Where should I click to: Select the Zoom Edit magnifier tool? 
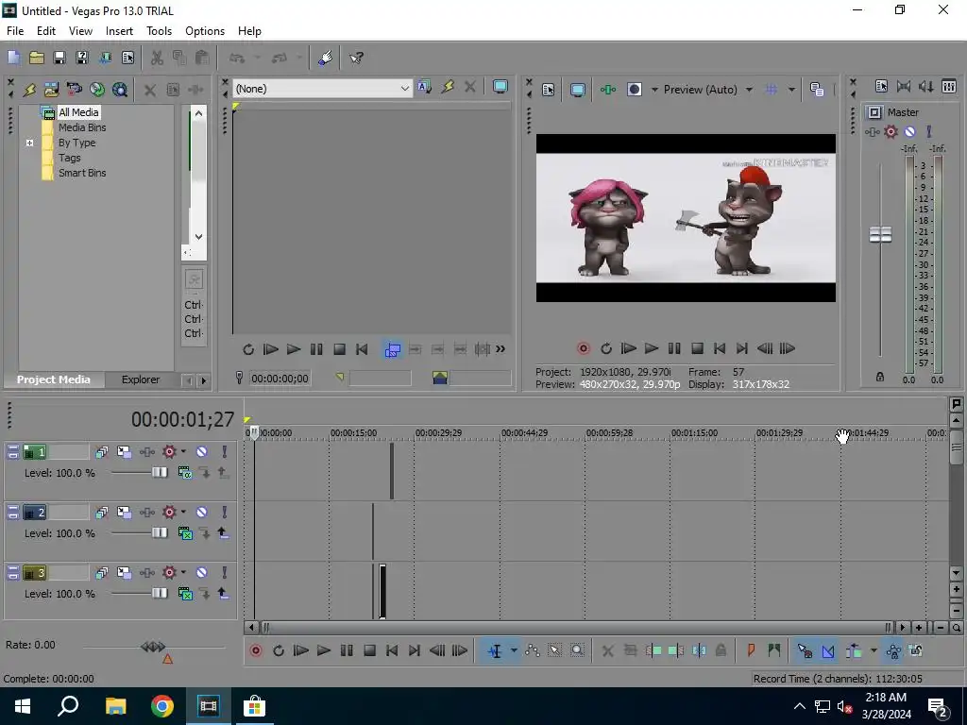tap(577, 651)
